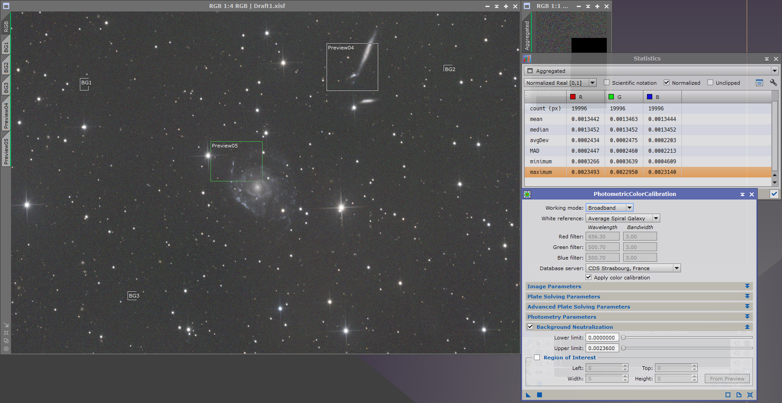Select the fit-view frame icon in left toolbar
Viewport: 782px width, 403px height.
[x=6, y=333]
